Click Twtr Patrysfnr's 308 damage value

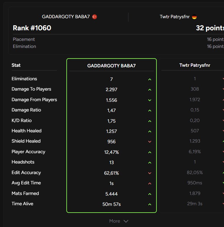195,89
